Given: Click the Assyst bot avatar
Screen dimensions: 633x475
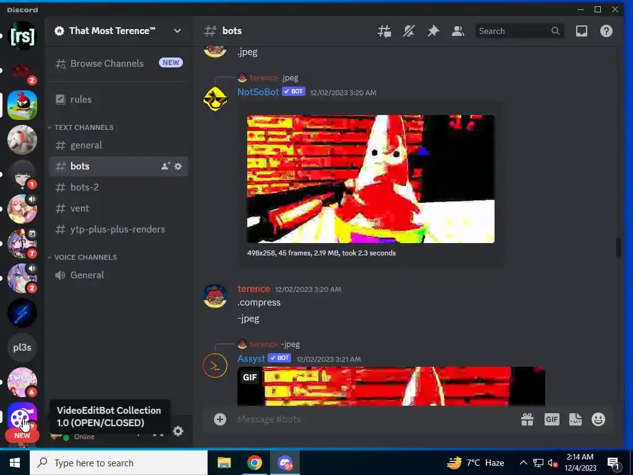Looking at the screenshot, I should (215, 366).
